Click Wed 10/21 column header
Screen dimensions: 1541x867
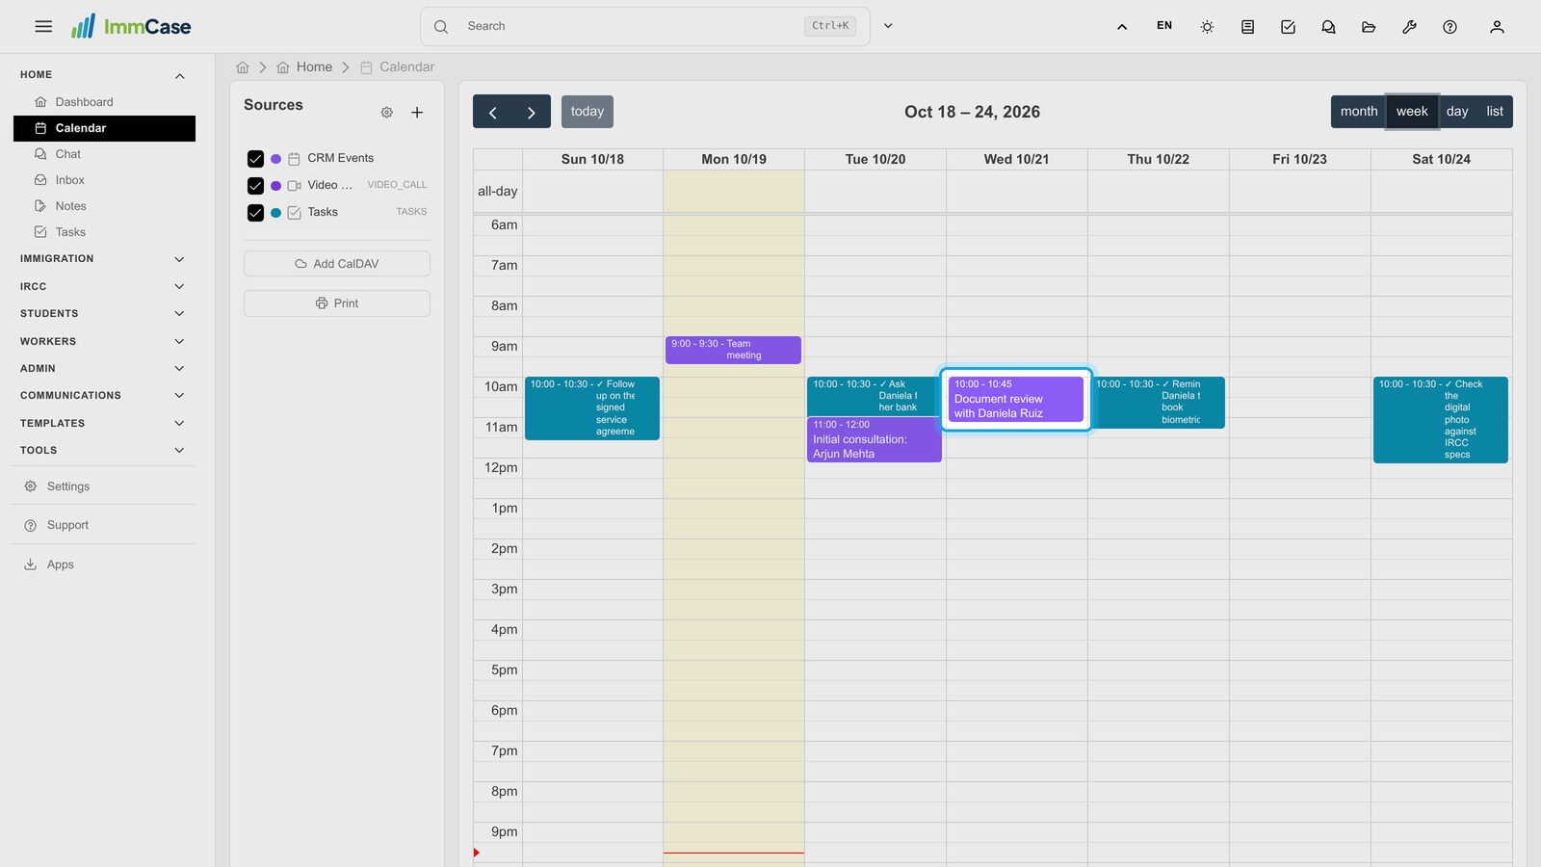1016,160
